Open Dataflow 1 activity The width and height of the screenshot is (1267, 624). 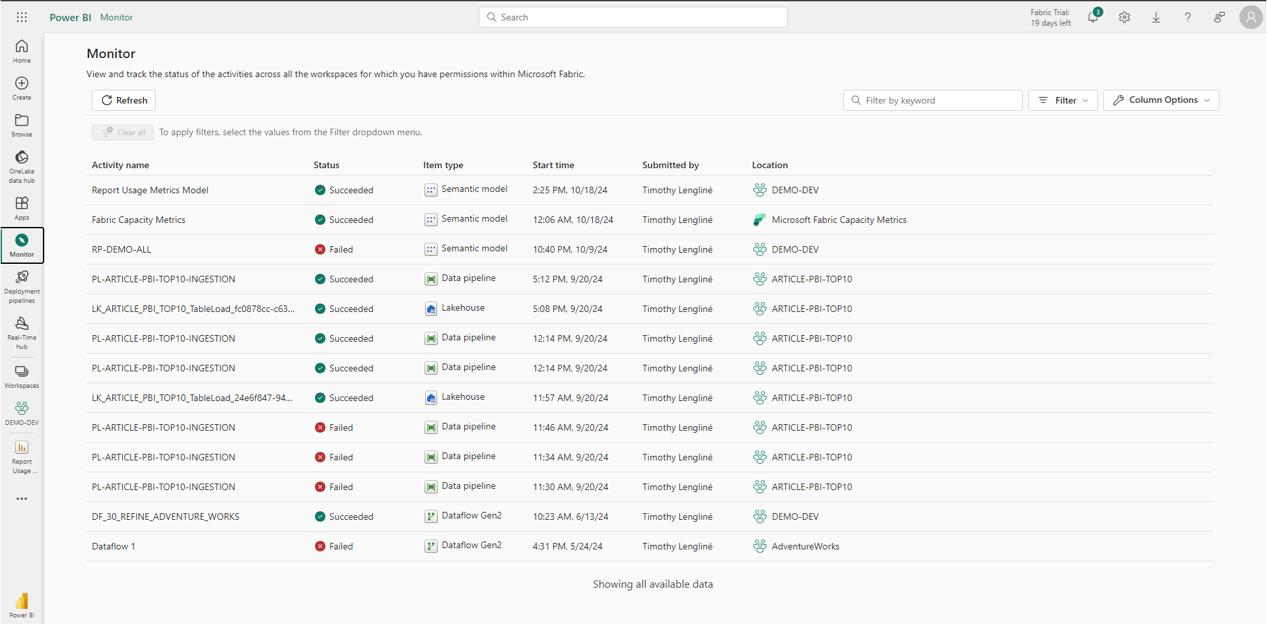click(x=114, y=546)
